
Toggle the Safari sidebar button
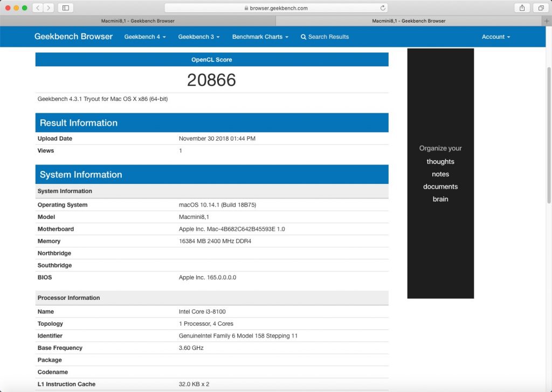[x=66, y=8]
